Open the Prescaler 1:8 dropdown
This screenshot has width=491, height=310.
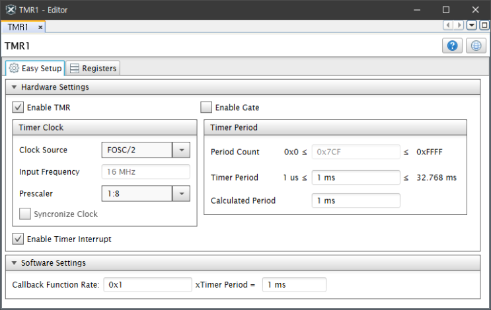point(180,193)
